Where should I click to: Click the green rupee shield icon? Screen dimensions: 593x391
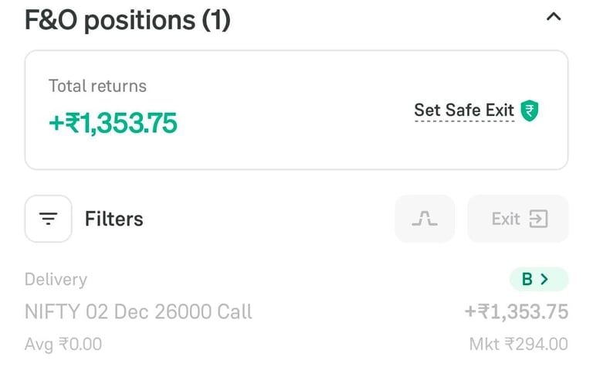[530, 110]
